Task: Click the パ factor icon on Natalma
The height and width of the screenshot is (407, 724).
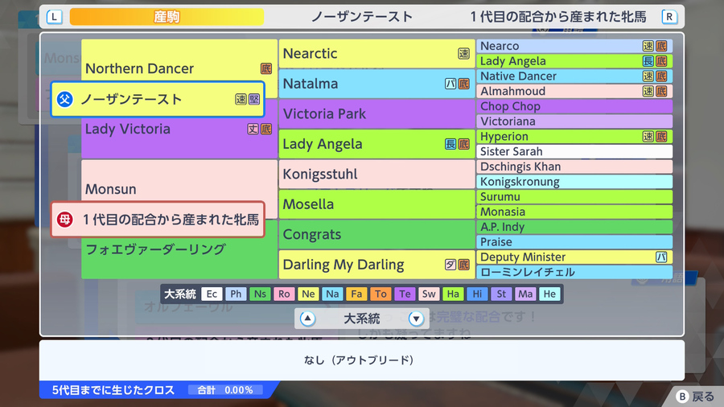Action: [x=450, y=84]
